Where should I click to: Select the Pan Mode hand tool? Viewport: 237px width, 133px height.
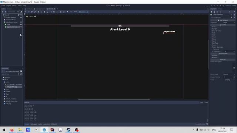click(x=44, y=12)
